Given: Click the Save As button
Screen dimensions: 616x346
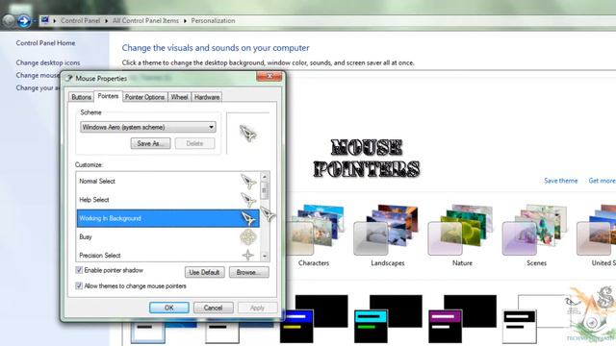Looking at the screenshot, I should tap(150, 143).
